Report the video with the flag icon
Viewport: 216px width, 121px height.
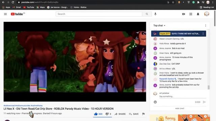click(x=143, y=114)
